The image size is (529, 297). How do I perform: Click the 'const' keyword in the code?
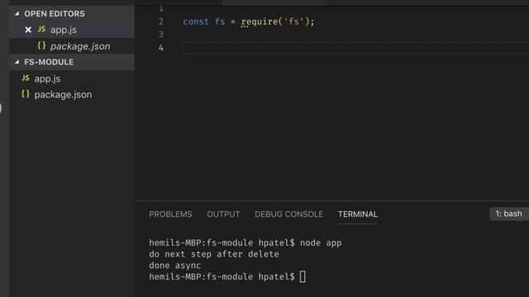(196, 22)
